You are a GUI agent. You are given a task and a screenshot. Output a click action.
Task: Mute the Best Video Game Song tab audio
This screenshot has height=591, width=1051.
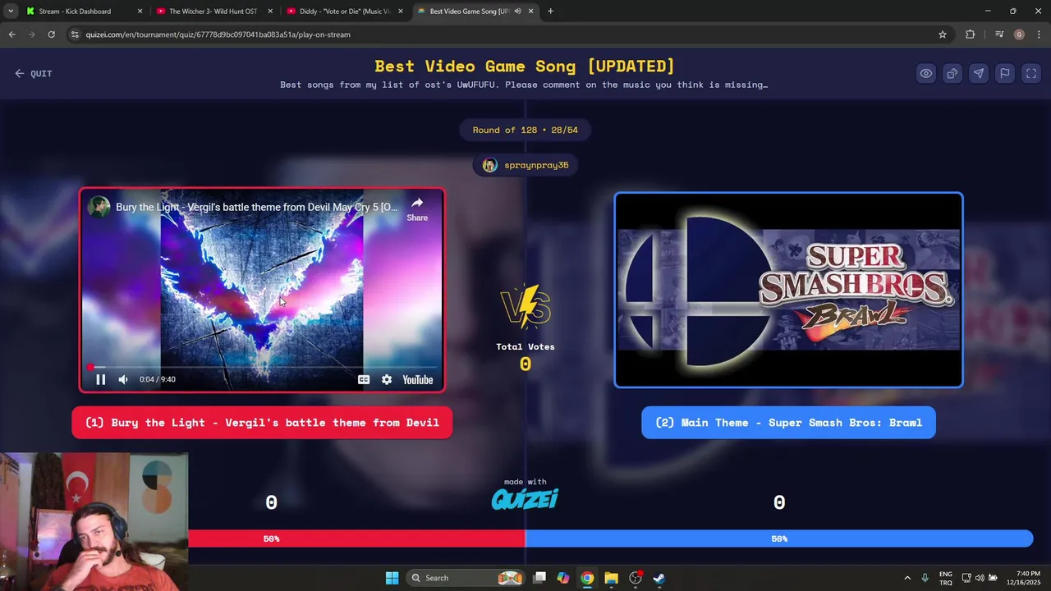tap(517, 11)
